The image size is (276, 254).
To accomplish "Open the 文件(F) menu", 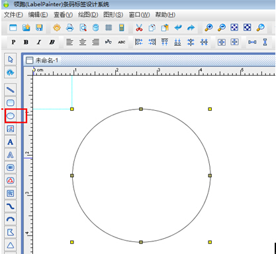I will [13, 15].
